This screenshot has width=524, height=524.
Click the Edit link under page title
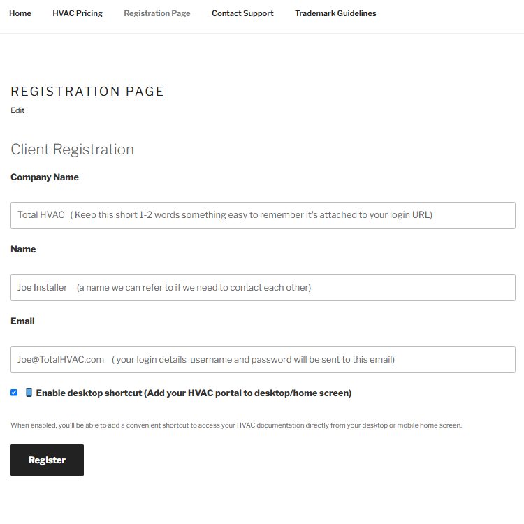pos(17,110)
